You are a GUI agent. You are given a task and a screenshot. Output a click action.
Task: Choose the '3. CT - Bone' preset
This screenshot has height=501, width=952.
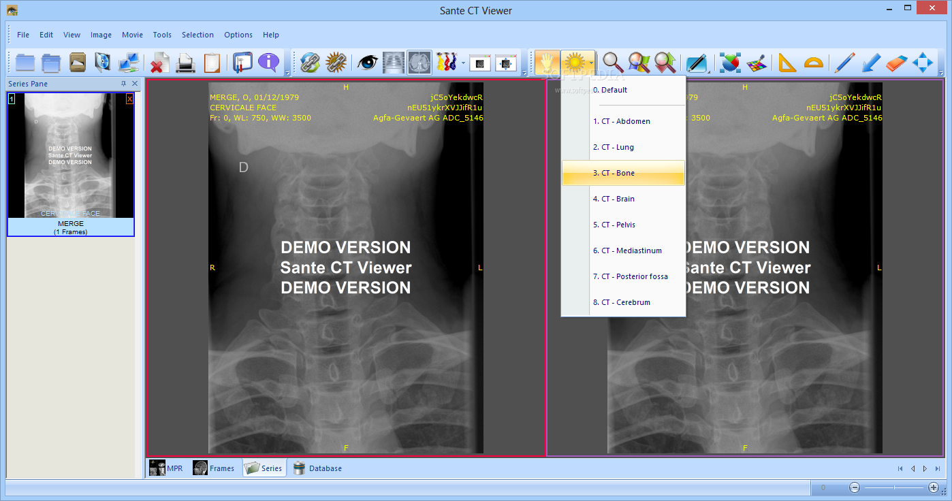coord(623,173)
